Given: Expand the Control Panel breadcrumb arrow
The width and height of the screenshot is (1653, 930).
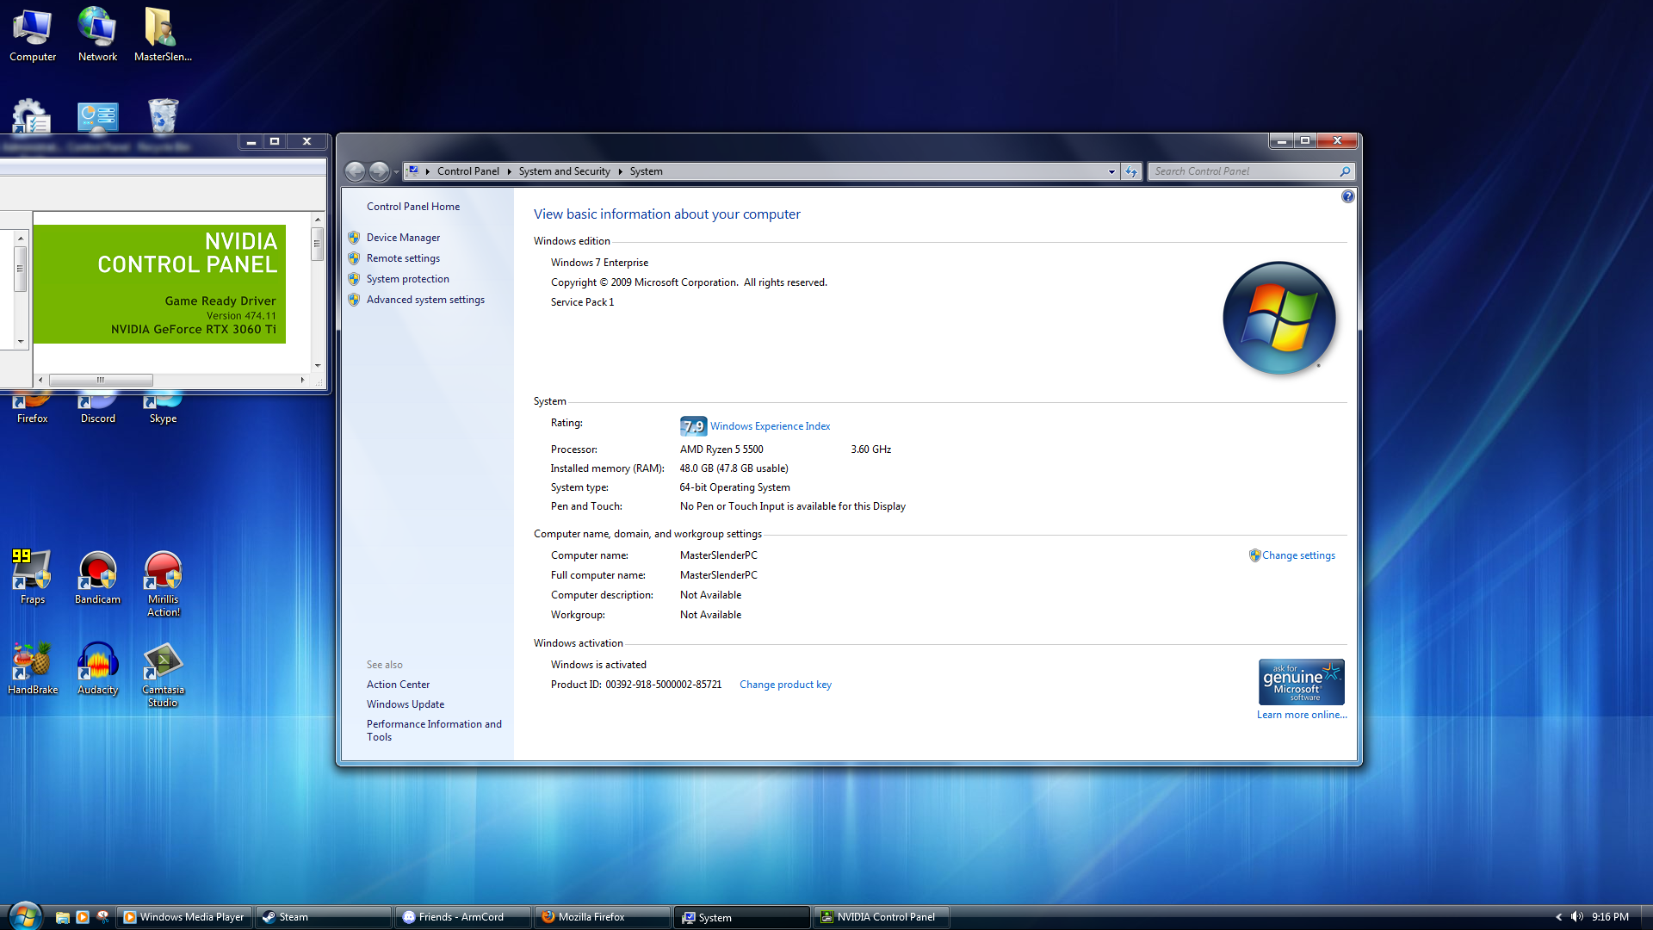Looking at the screenshot, I should 509,171.
